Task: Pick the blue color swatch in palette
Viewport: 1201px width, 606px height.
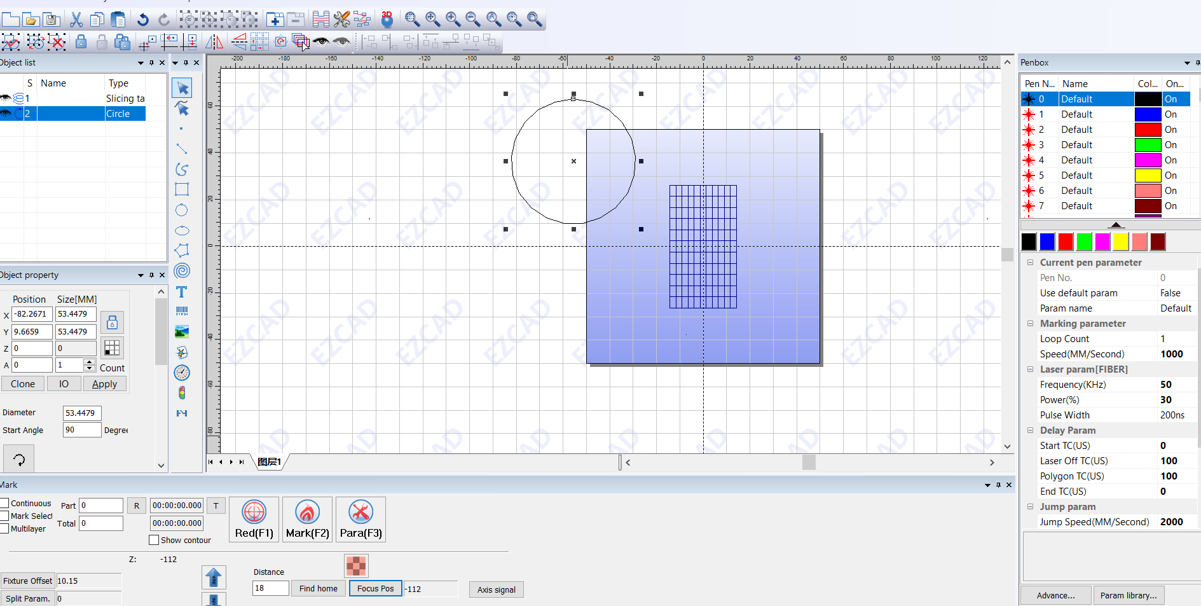Action: 1047,242
